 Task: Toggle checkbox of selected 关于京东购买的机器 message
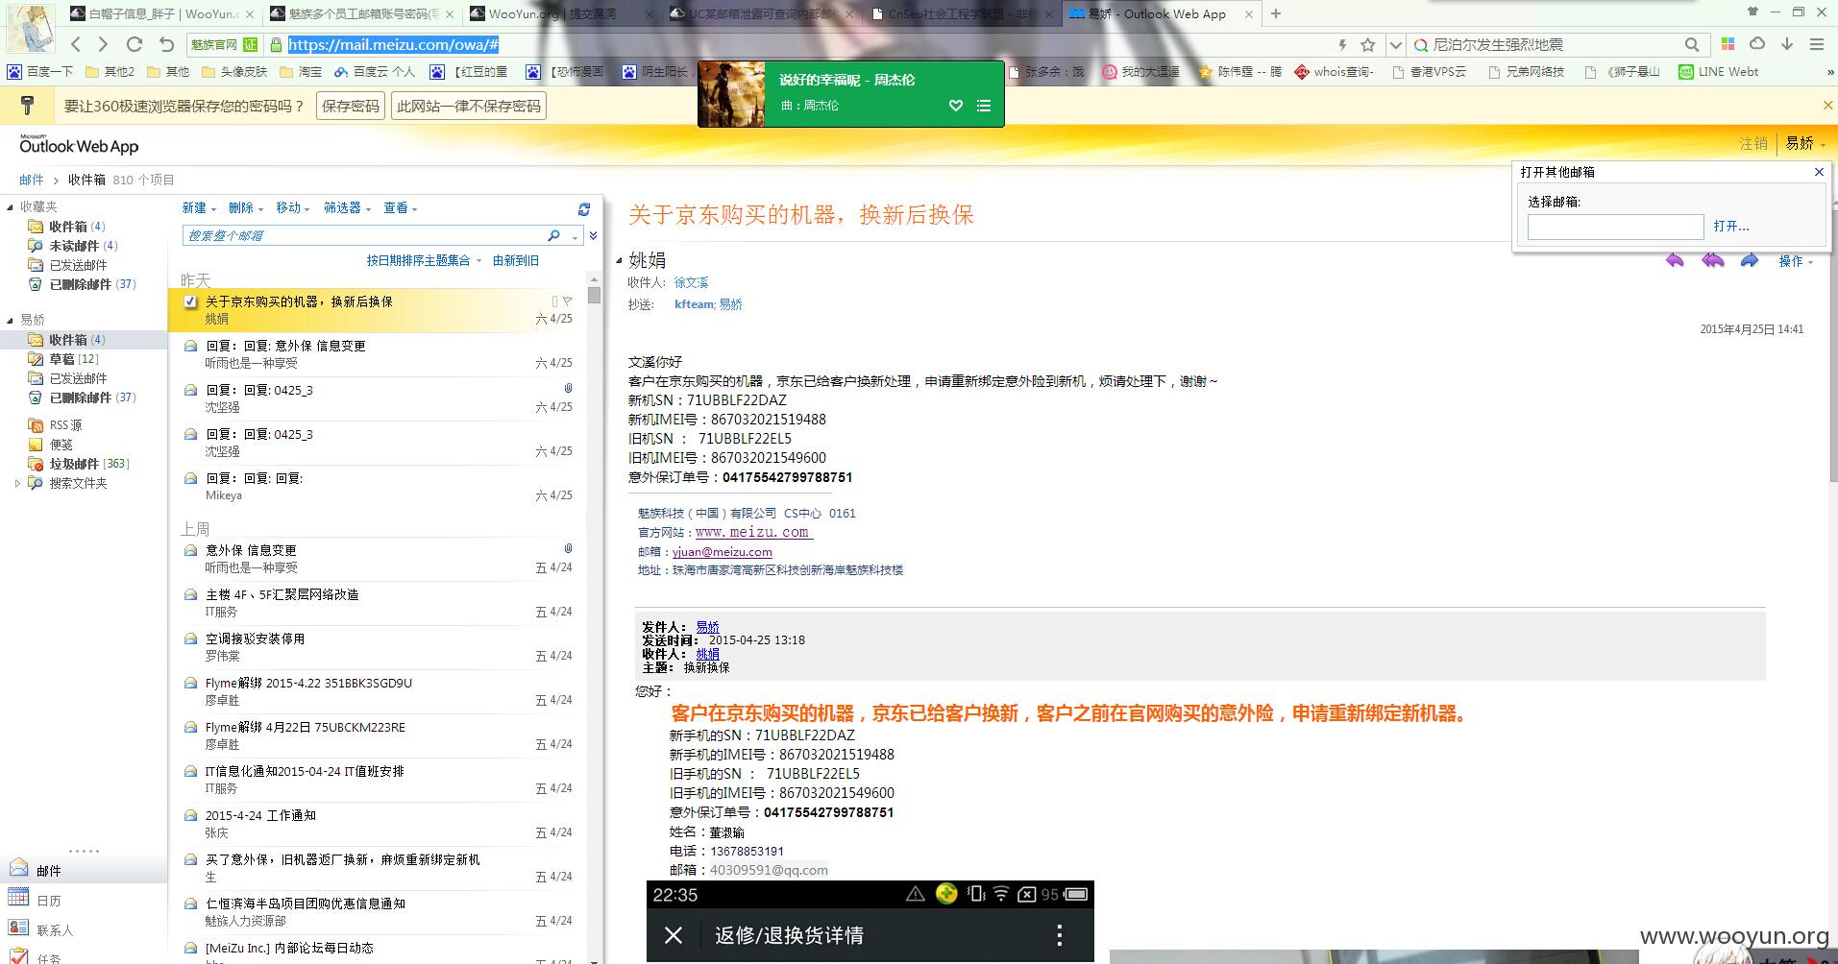[x=190, y=301]
